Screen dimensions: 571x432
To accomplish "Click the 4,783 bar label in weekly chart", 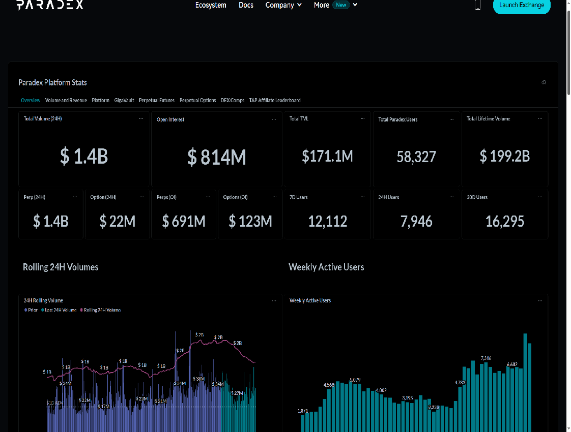I will pyautogui.click(x=460, y=383).
